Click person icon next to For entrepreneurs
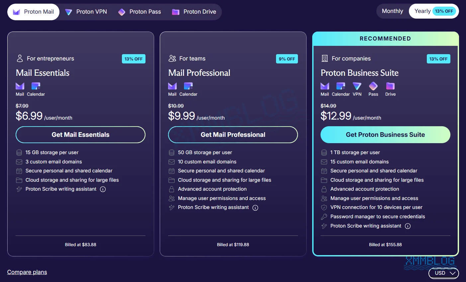This screenshot has width=466, height=282. point(20,58)
